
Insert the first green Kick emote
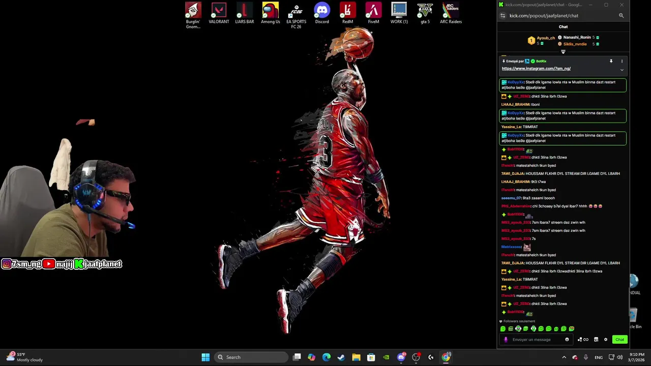click(503, 329)
